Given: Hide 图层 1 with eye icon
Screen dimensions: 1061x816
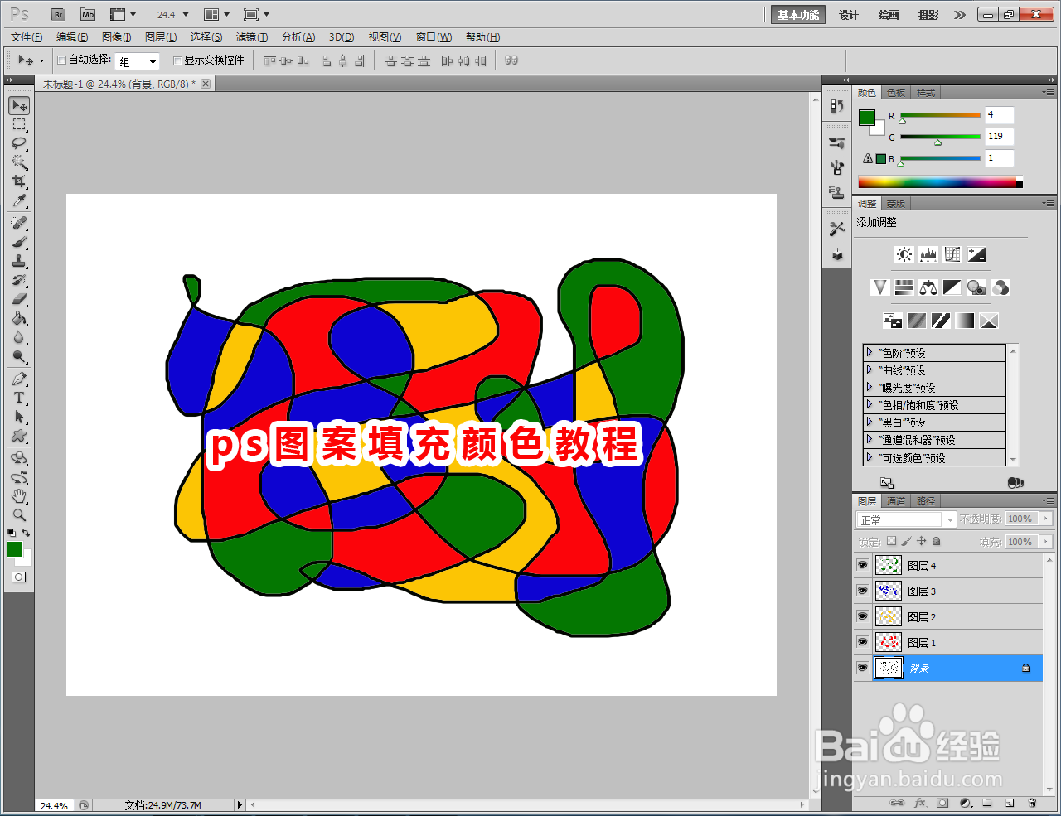Looking at the screenshot, I should pos(862,642).
